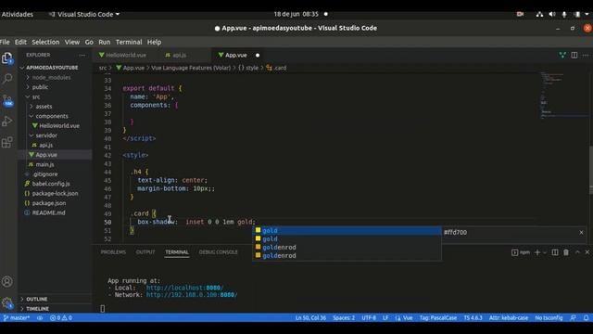This screenshot has width=593, height=334.
Task: Kill terminal with trash icon
Action: point(566,252)
